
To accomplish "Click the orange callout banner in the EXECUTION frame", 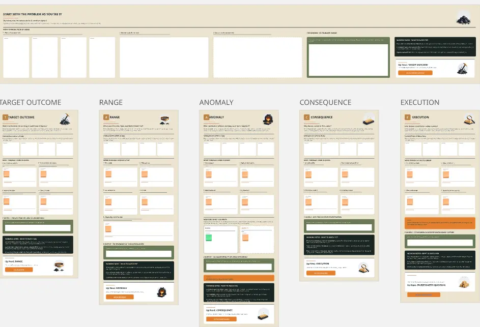I will pos(440,223).
